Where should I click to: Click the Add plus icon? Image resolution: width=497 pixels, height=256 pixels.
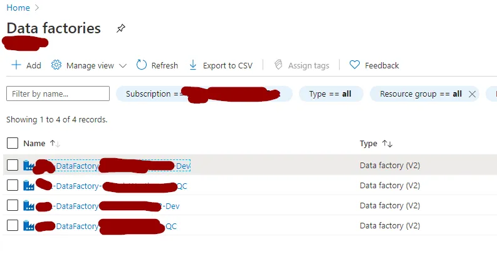tap(16, 65)
